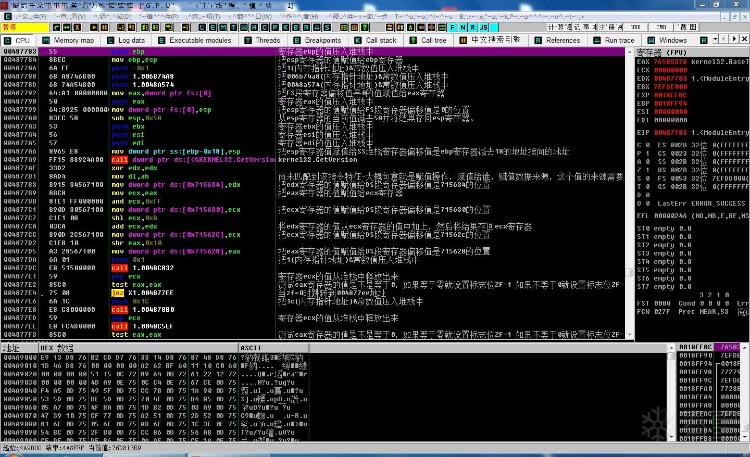The width and height of the screenshot is (750, 457).
Task: Open Executable modules via E toolbar icon
Action: [x=213, y=27]
